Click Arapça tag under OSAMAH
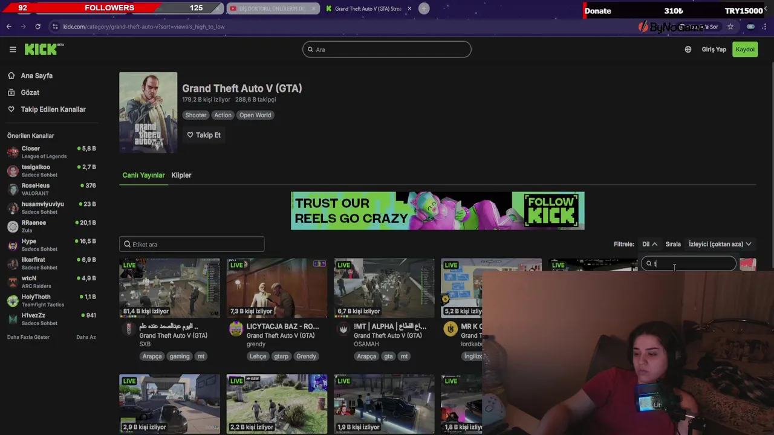The image size is (774, 435). coord(366,356)
